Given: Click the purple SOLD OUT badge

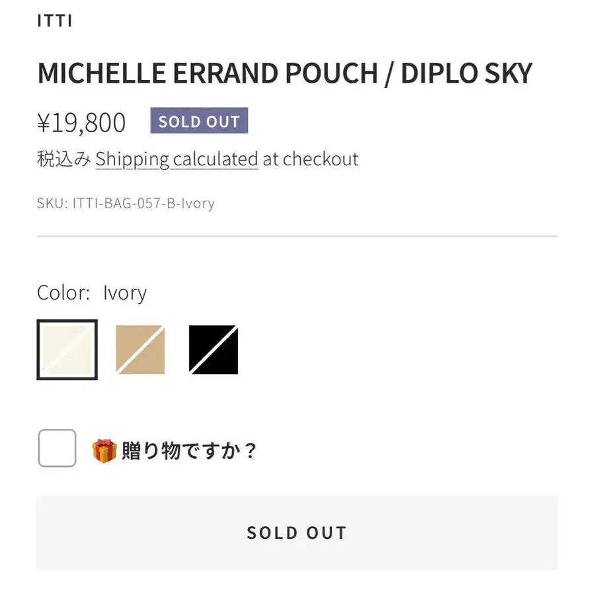Looking at the screenshot, I should (x=199, y=121).
